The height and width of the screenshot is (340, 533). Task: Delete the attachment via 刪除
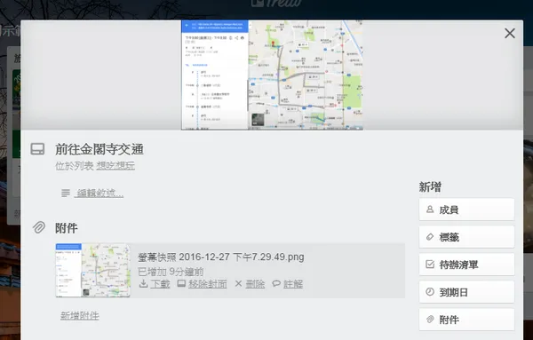pos(255,283)
